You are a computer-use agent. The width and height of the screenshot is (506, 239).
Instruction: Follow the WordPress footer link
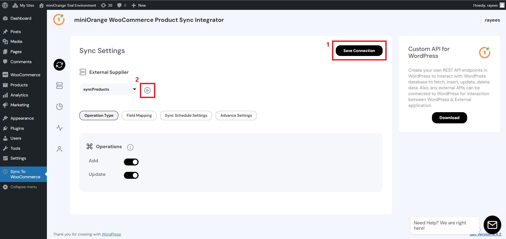pos(111,234)
